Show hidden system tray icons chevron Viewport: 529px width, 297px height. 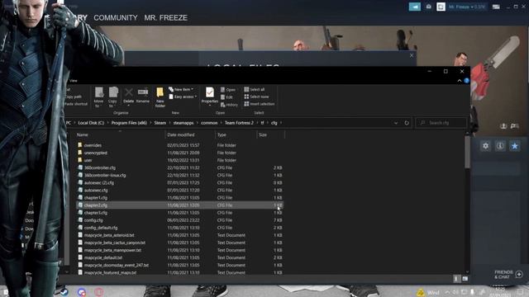[x=447, y=292]
